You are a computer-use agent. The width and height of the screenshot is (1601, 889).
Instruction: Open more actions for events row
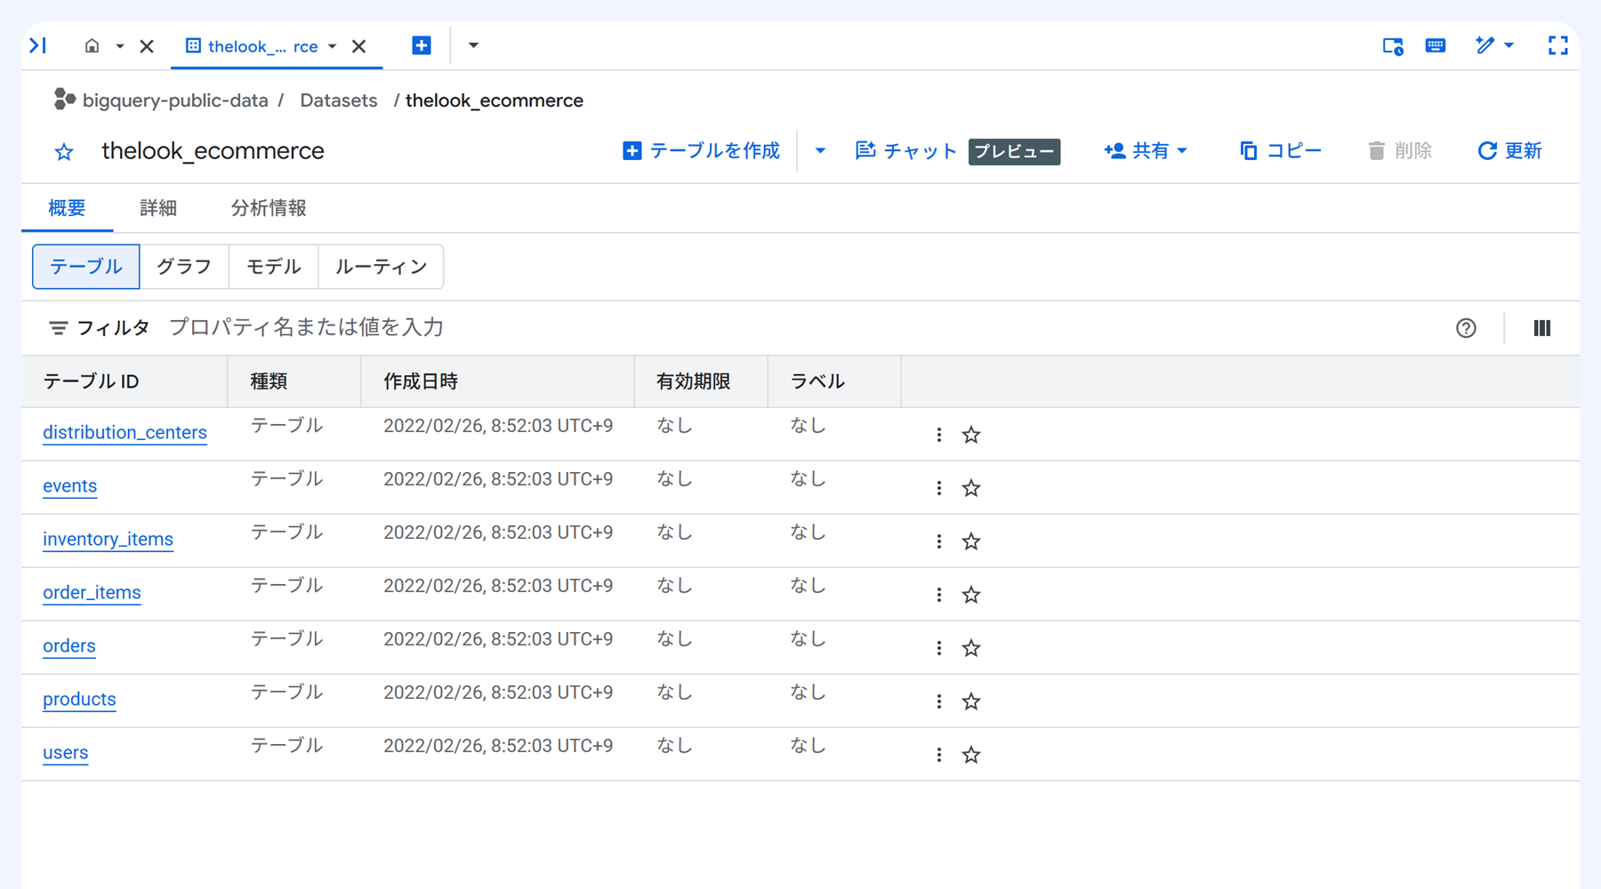pyautogui.click(x=938, y=488)
